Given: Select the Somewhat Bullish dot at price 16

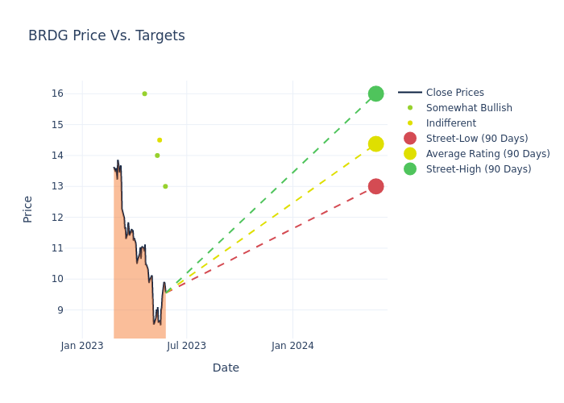Looking at the screenshot, I should coord(144,93).
